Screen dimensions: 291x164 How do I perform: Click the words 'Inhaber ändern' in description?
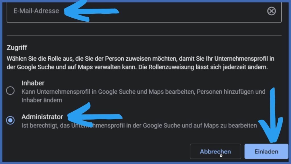pyautogui.click(x=42, y=100)
